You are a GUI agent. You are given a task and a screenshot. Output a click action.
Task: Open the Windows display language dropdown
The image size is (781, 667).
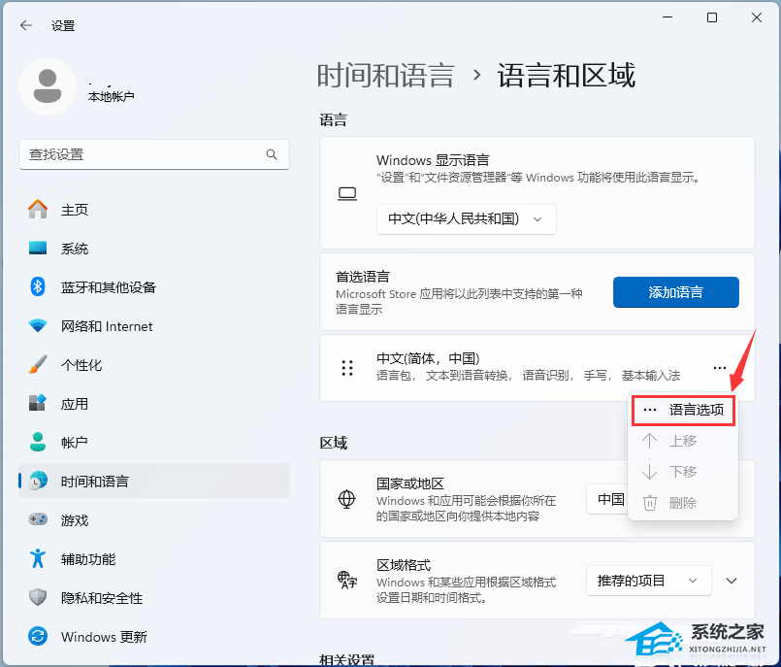467,218
